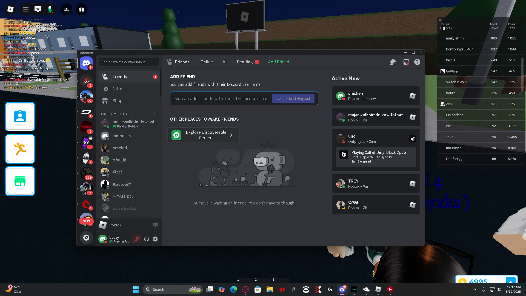The height and width of the screenshot is (296, 526).
Task: Open the Roblox gift icon
Action: 82,9
